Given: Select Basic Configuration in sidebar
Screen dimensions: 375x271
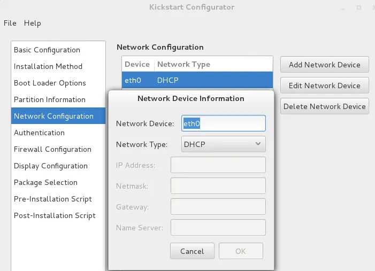Looking at the screenshot, I should click(x=47, y=50).
